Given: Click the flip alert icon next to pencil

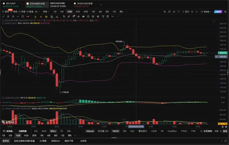Looking at the screenshot, I should pyautogui.click(x=178, y=12).
